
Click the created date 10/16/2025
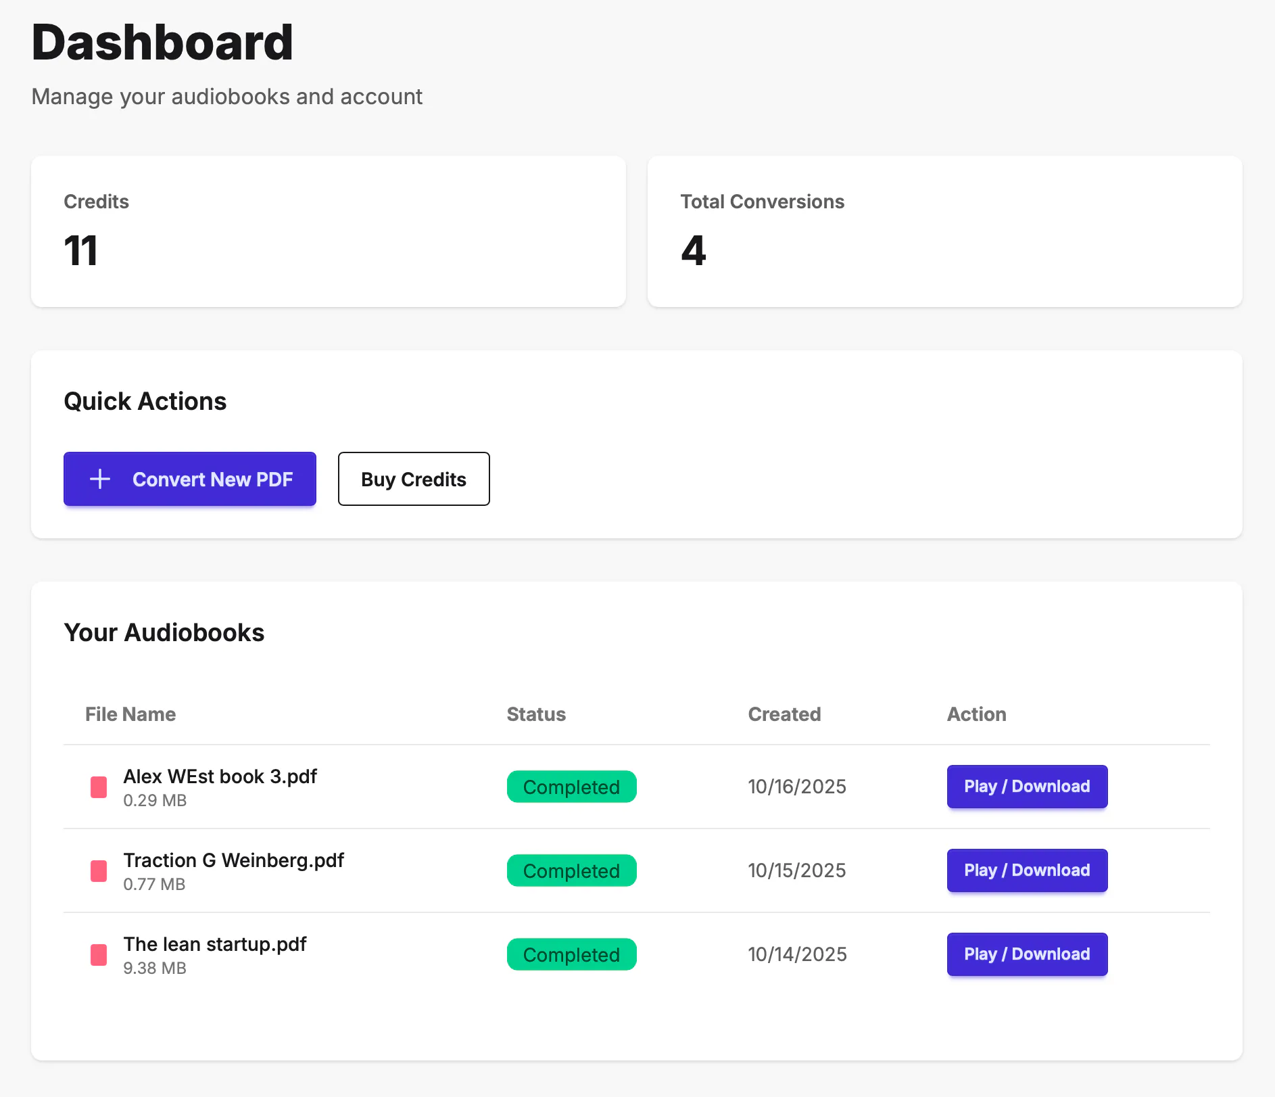797,787
